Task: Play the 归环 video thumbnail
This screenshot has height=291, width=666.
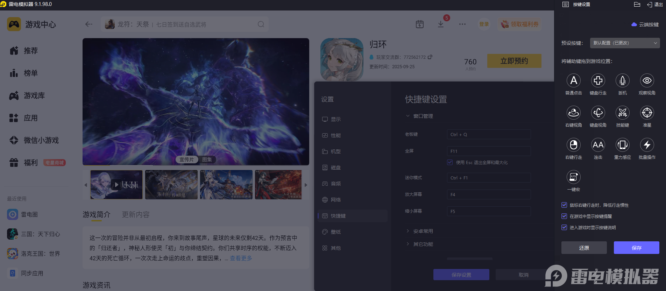Action: click(116, 185)
